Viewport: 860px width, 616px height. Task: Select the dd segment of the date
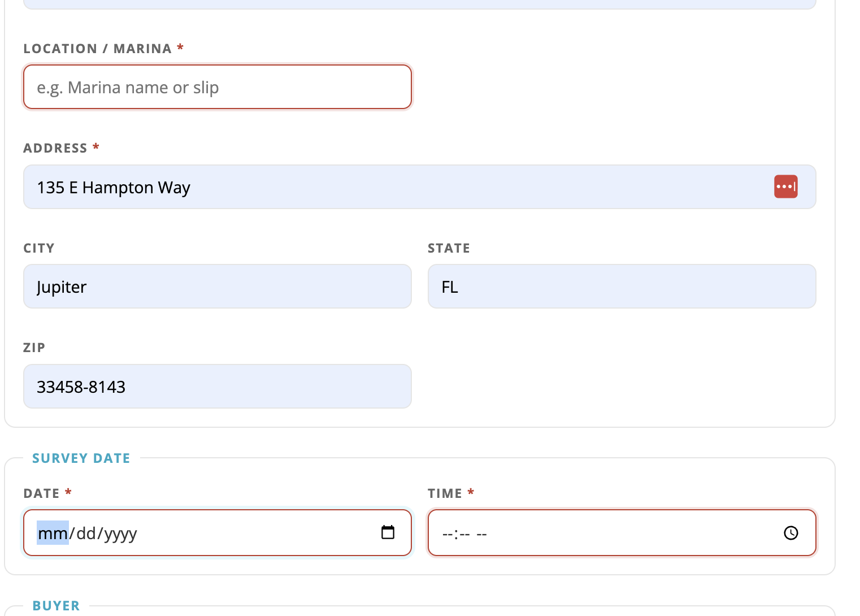(86, 533)
